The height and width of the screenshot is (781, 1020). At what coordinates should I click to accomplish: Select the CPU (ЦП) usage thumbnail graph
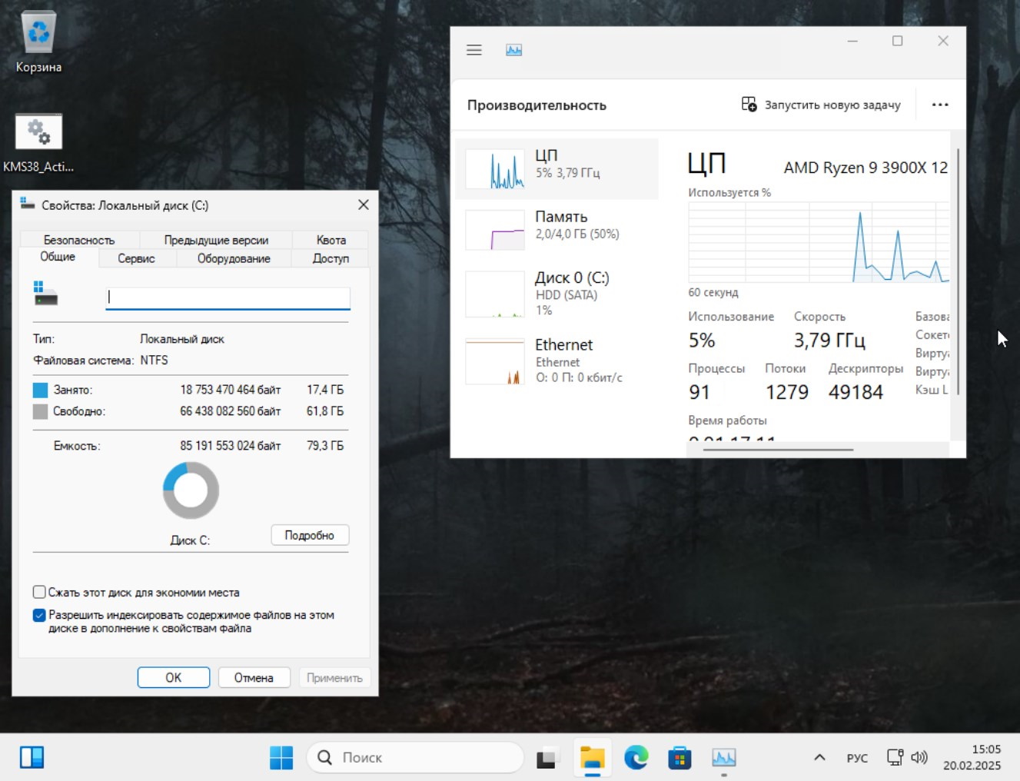coord(496,168)
